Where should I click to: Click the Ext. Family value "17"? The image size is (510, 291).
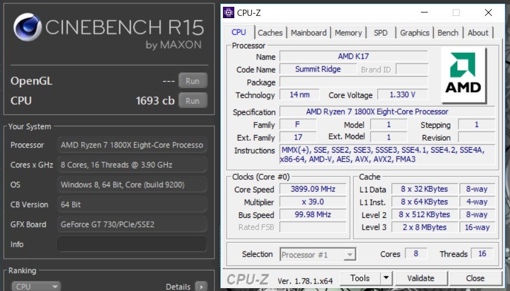(298, 137)
